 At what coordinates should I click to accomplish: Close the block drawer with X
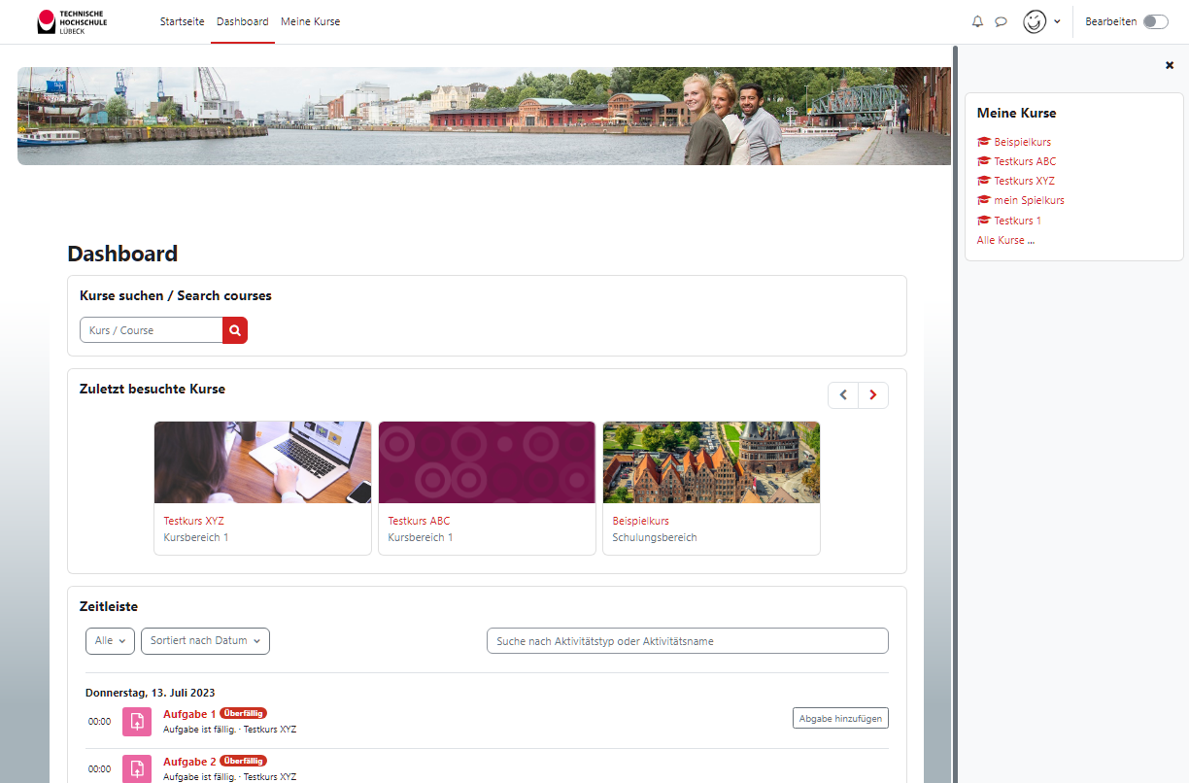point(1170,65)
